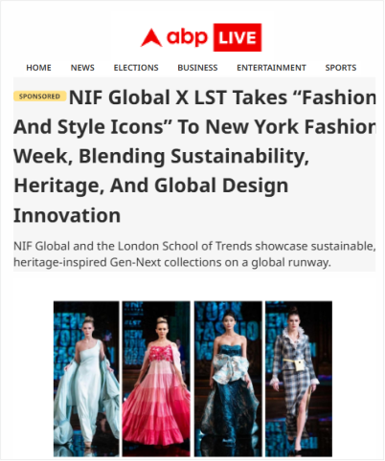Open runway photo of teal bow gown
385x461 pixels.
click(x=228, y=379)
